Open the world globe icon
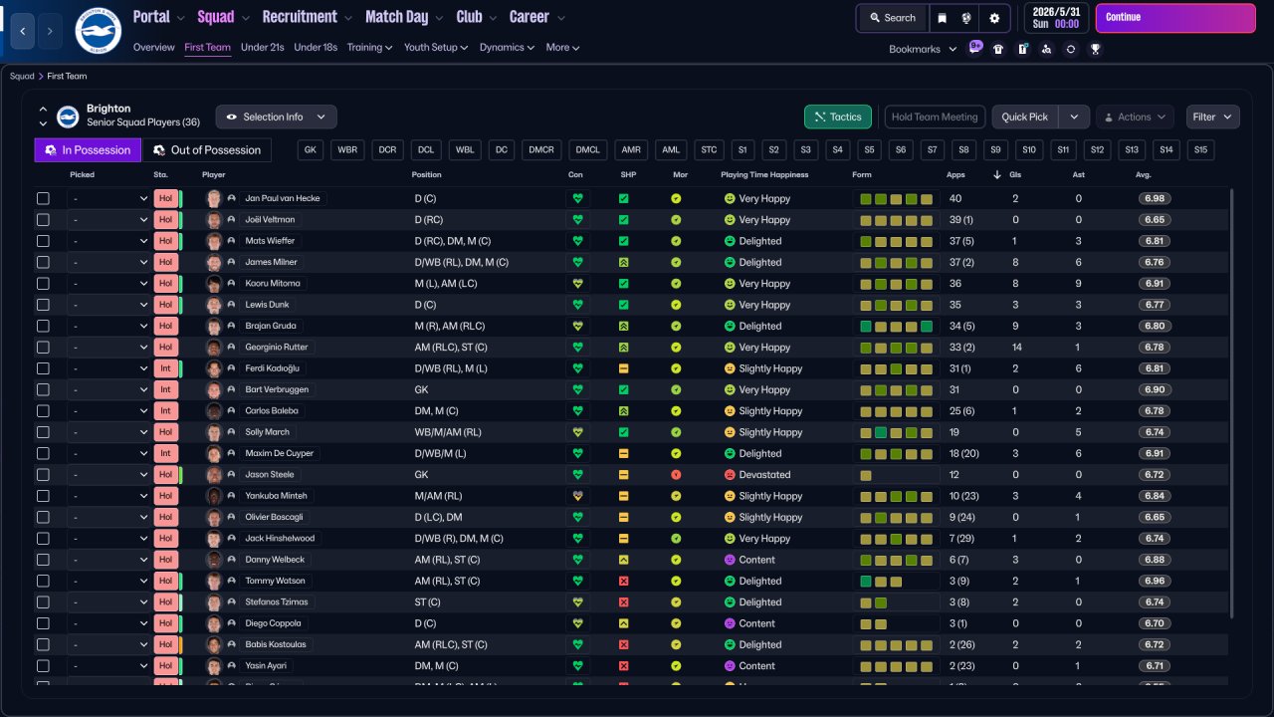1274x717 pixels. coord(967,18)
